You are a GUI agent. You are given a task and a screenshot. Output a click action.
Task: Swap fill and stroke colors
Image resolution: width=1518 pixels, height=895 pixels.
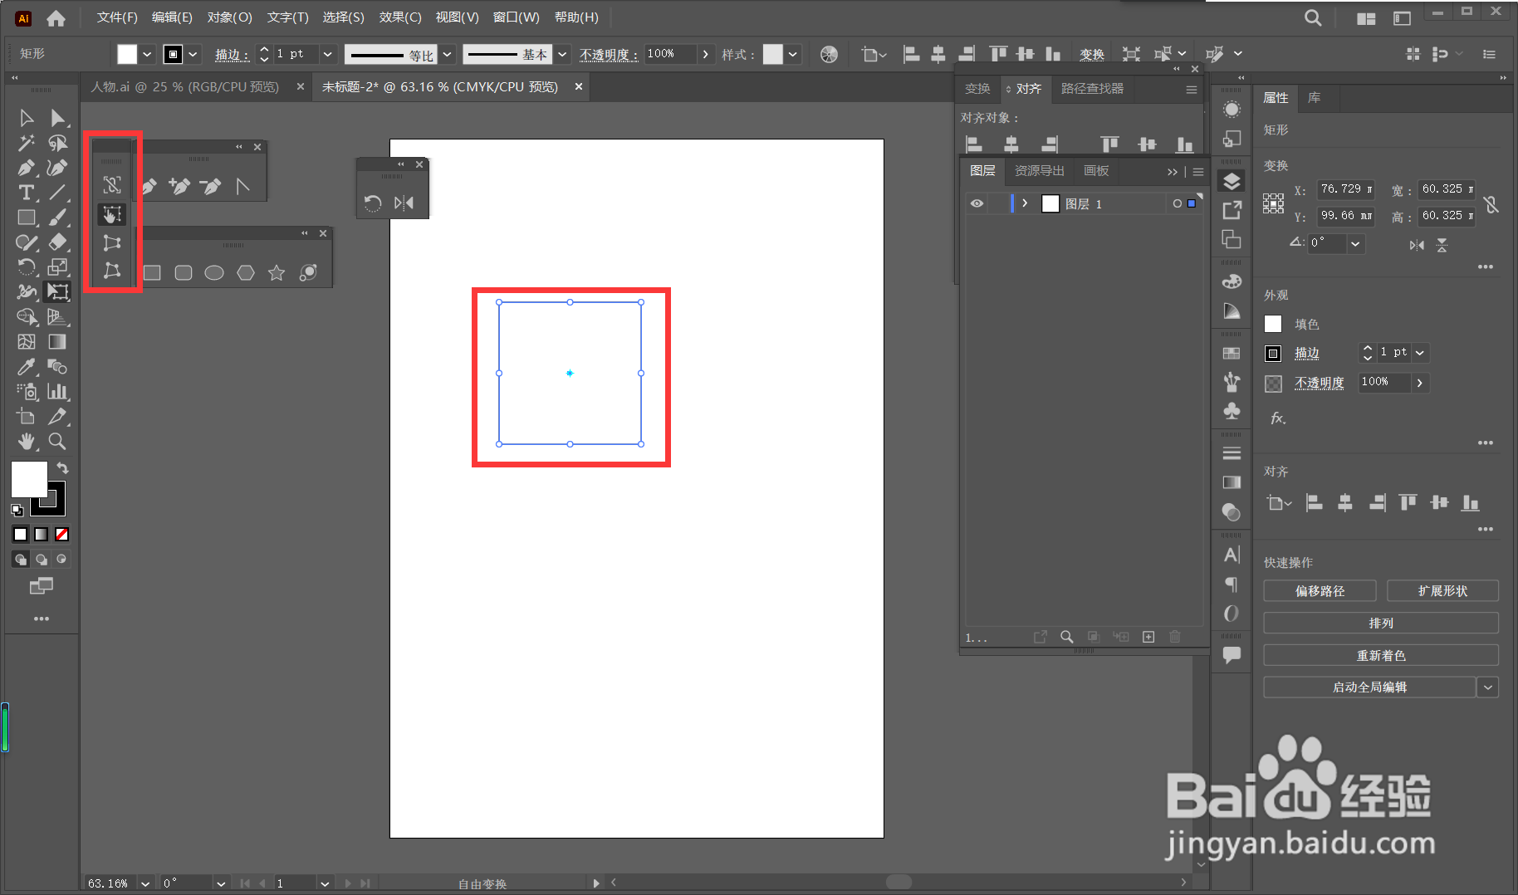coord(62,468)
